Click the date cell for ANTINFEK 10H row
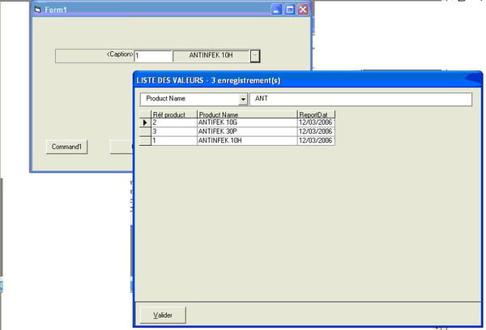 [316, 141]
